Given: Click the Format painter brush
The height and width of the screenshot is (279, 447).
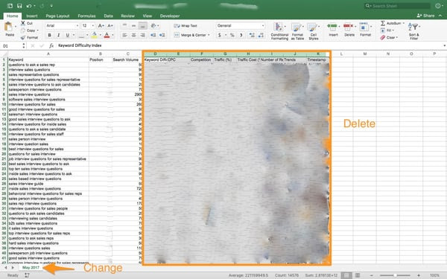Looking at the screenshot, I should point(23,38).
